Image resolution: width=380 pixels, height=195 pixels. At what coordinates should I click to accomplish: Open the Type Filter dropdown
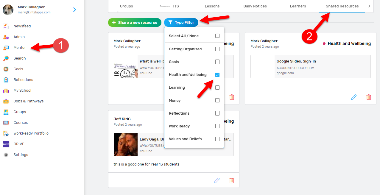pos(181,23)
